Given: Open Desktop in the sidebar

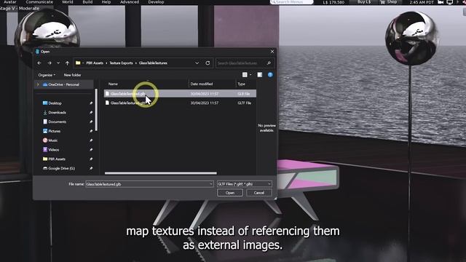Looking at the screenshot, I should (52, 103).
